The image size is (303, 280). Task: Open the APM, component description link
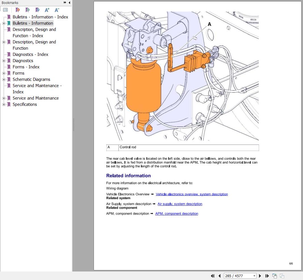(x=176, y=214)
